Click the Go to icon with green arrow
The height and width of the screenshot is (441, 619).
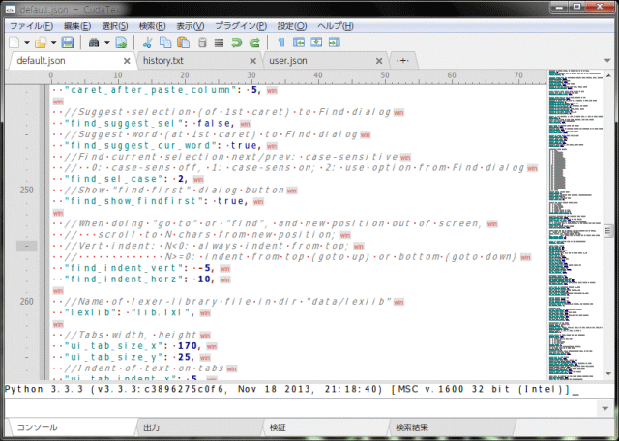coord(121,43)
